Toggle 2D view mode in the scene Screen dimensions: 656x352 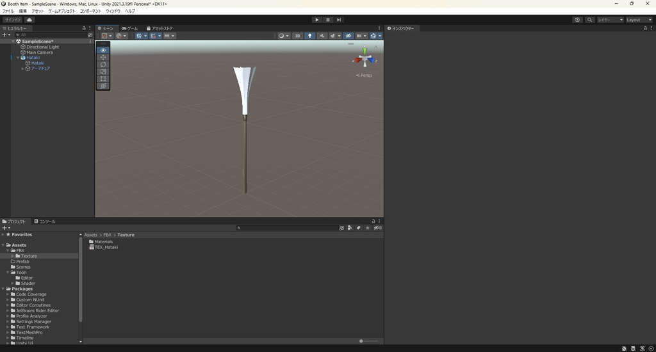(x=297, y=36)
